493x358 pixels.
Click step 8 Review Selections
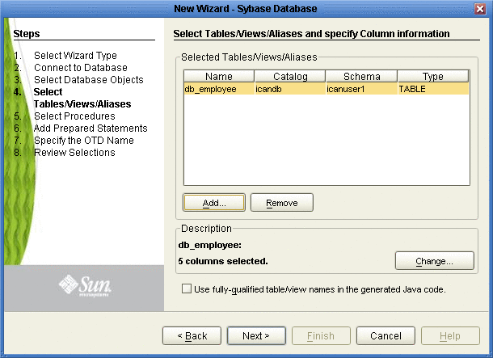click(x=74, y=153)
